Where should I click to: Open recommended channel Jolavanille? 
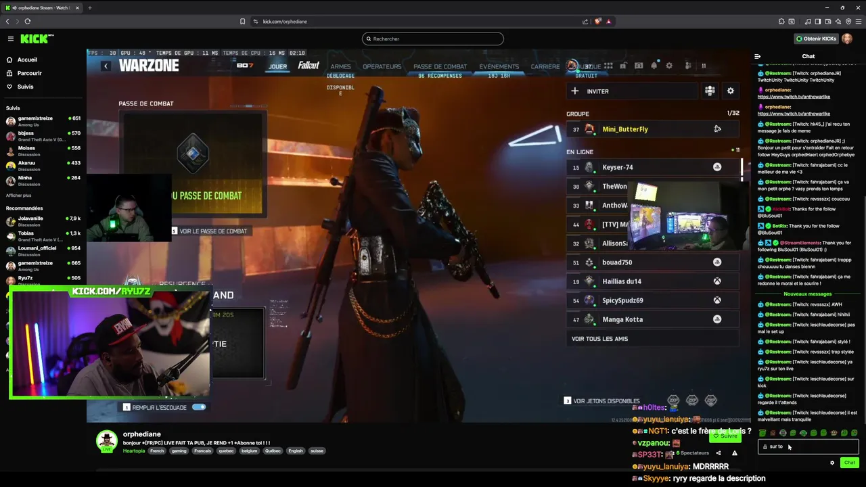(43, 221)
